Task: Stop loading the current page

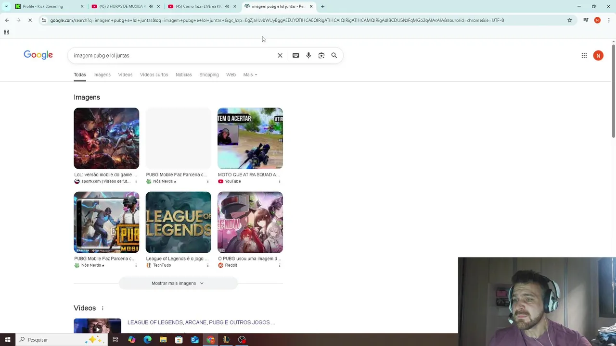Action: [x=30, y=20]
